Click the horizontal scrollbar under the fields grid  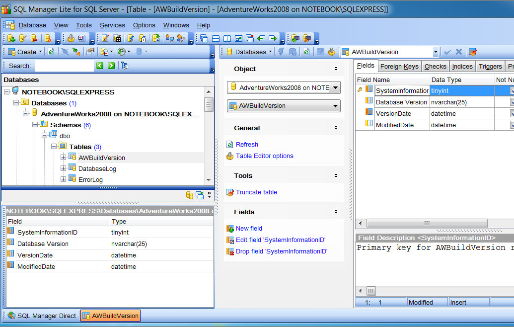[427, 223]
